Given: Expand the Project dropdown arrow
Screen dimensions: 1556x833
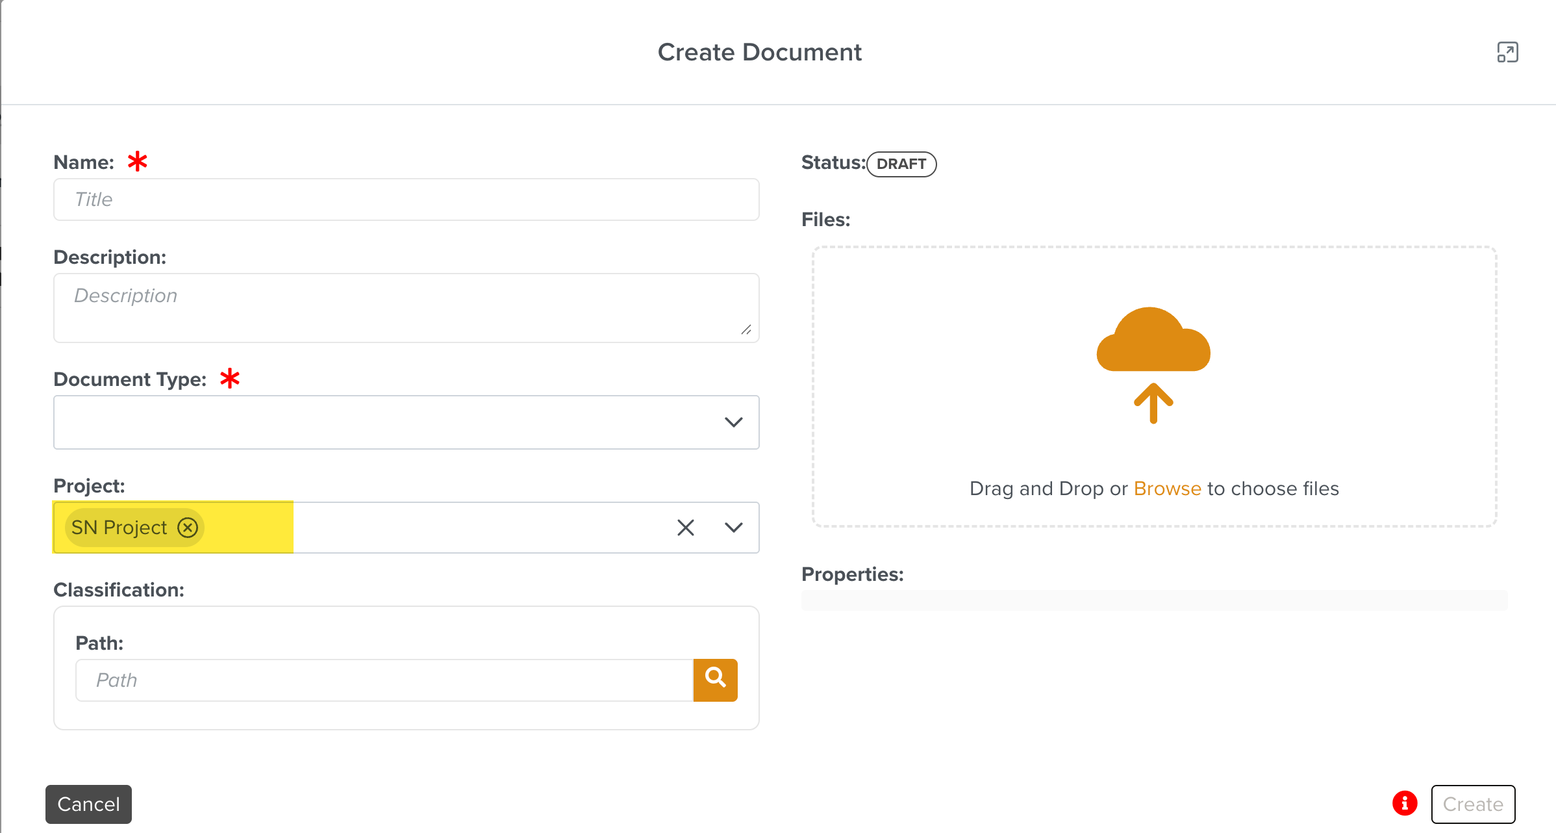Looking at the screenshot, I should [733, 528].
